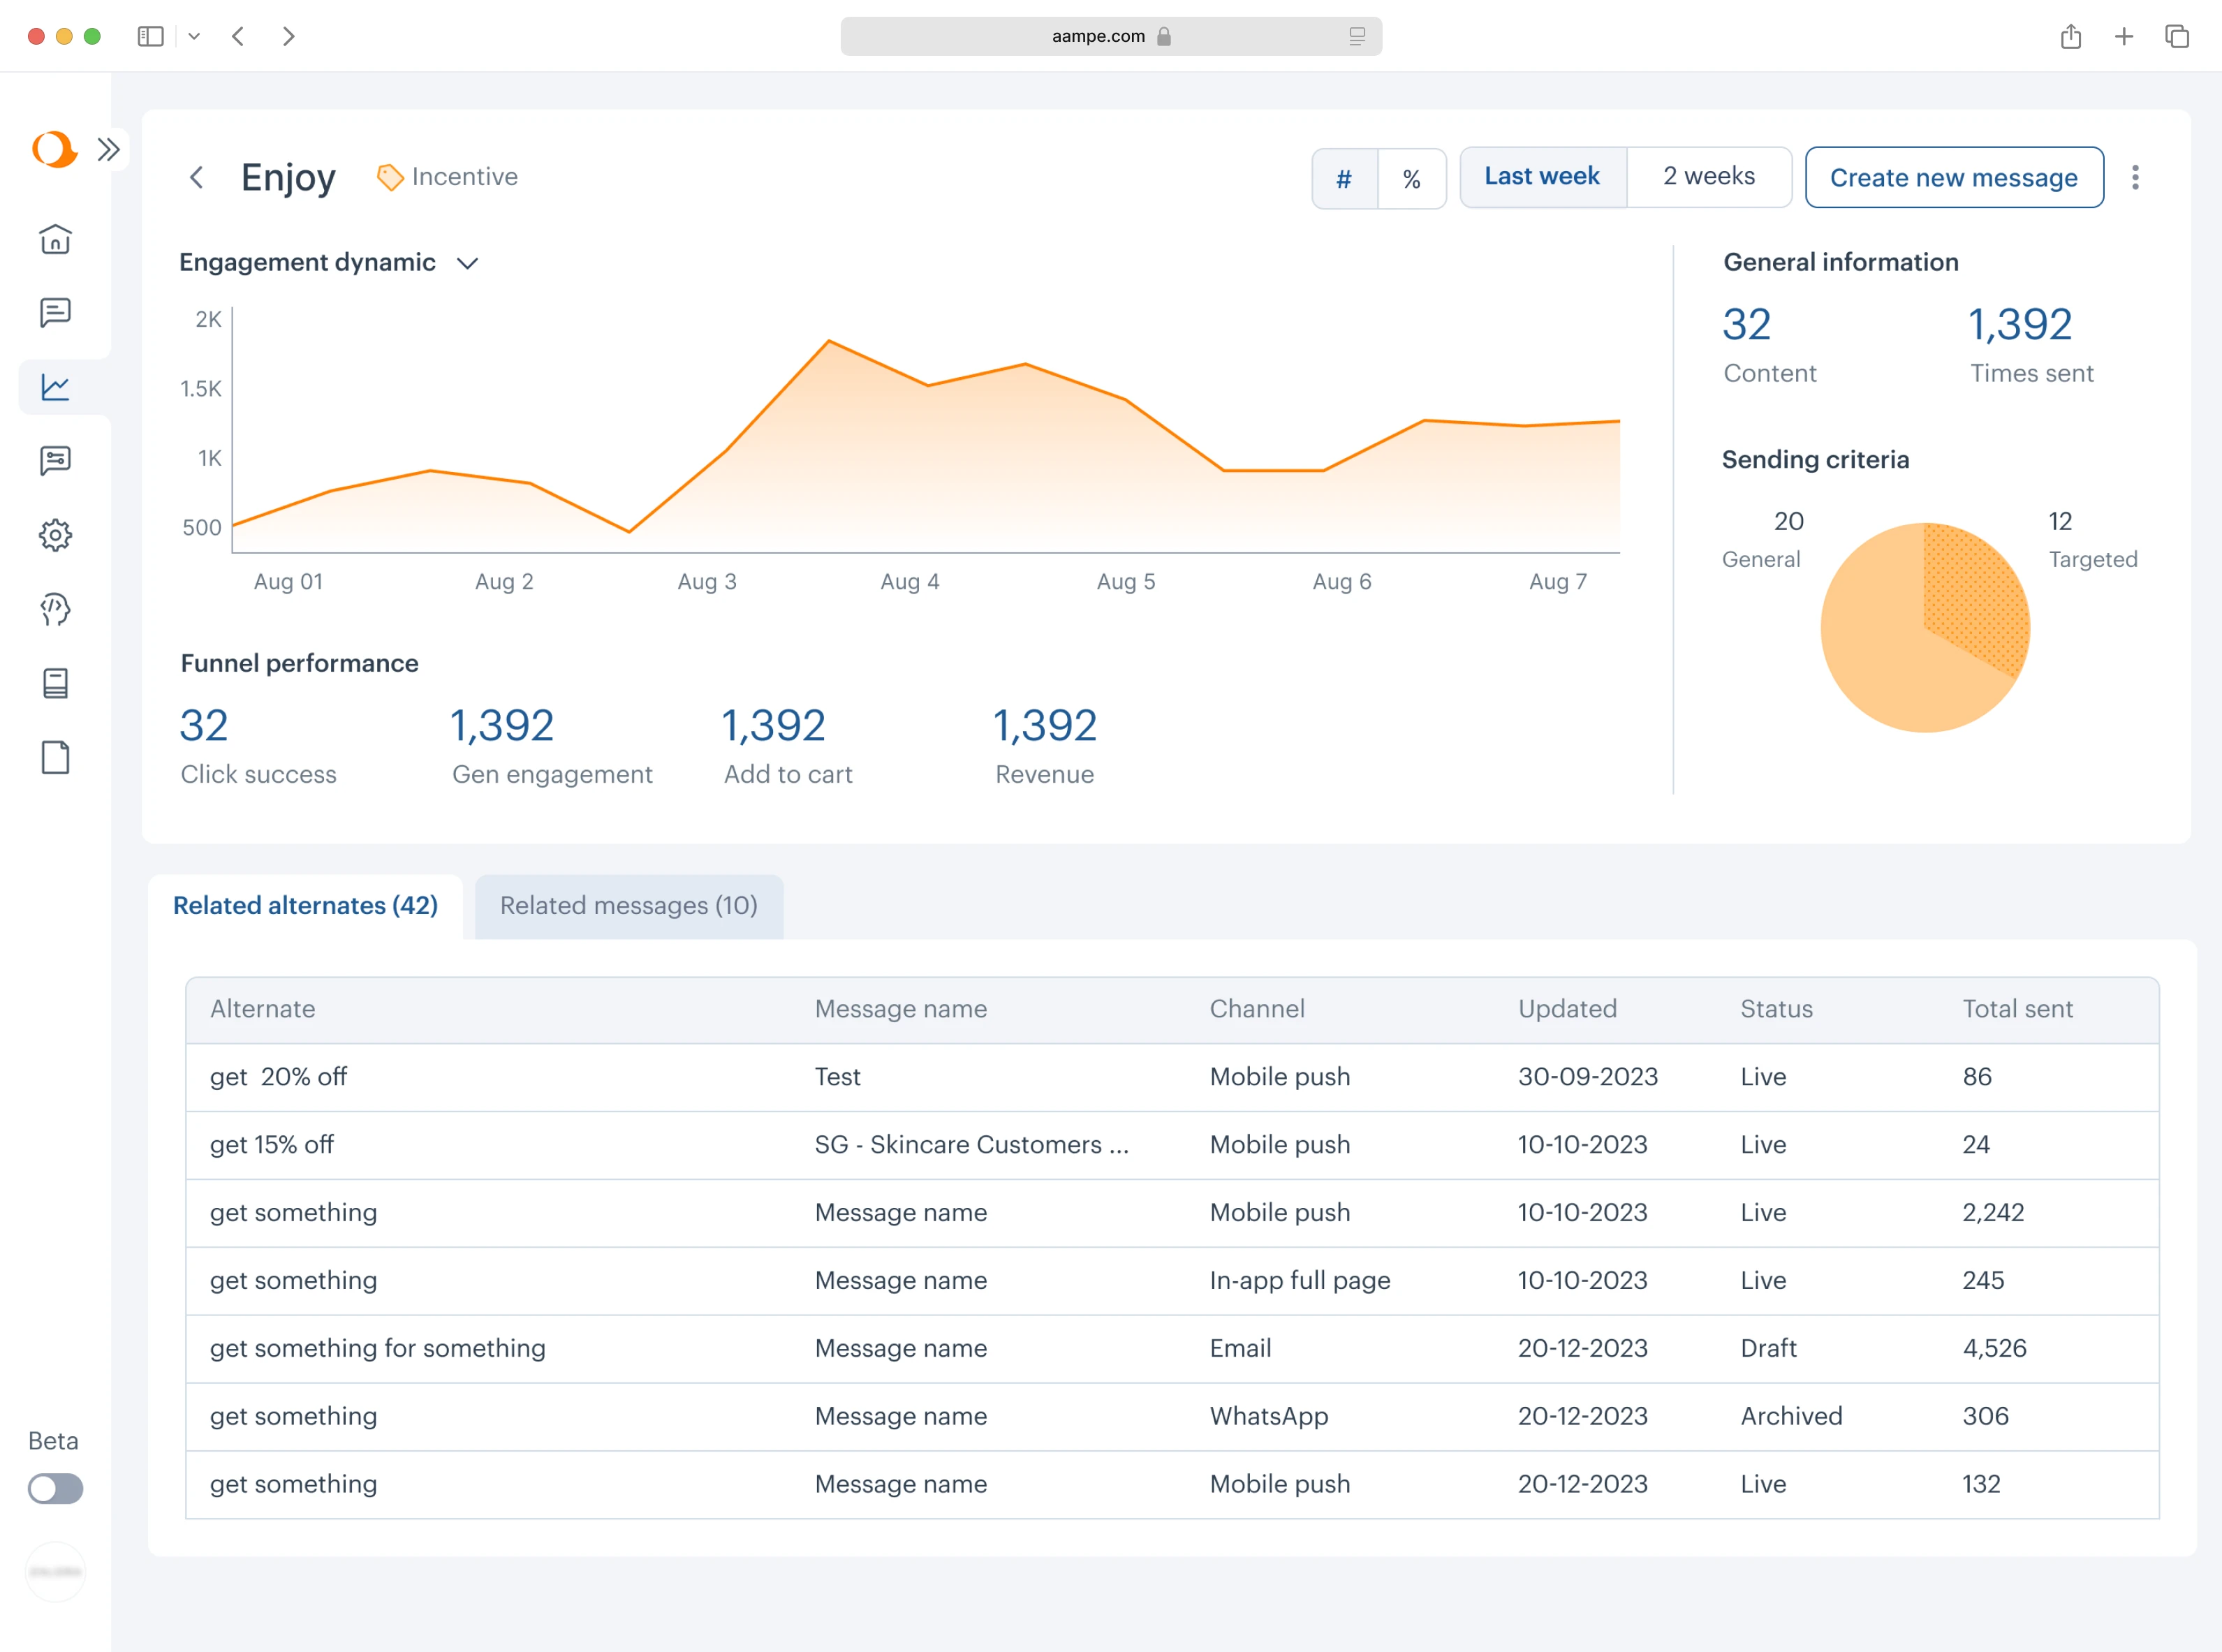Switch metrics to percentage view
Viewport: 2222px width, 1652px height.
click(1411, 179)
